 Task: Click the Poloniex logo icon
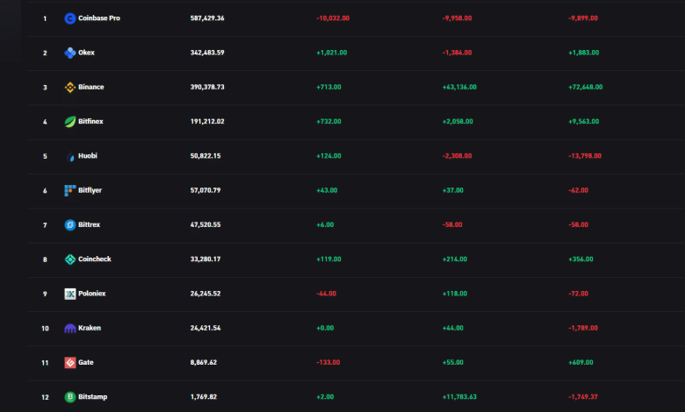(x=70, y=294)
